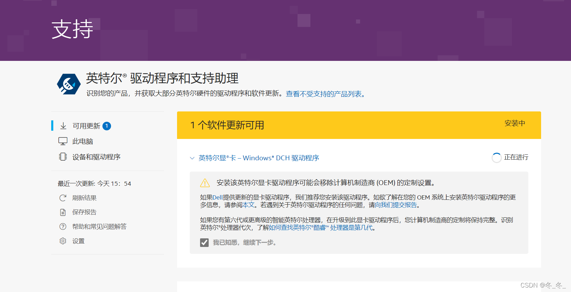The image size is (571, 292).
Task: Click the 正在进行 status text
Action: click(x=516, y=157)
